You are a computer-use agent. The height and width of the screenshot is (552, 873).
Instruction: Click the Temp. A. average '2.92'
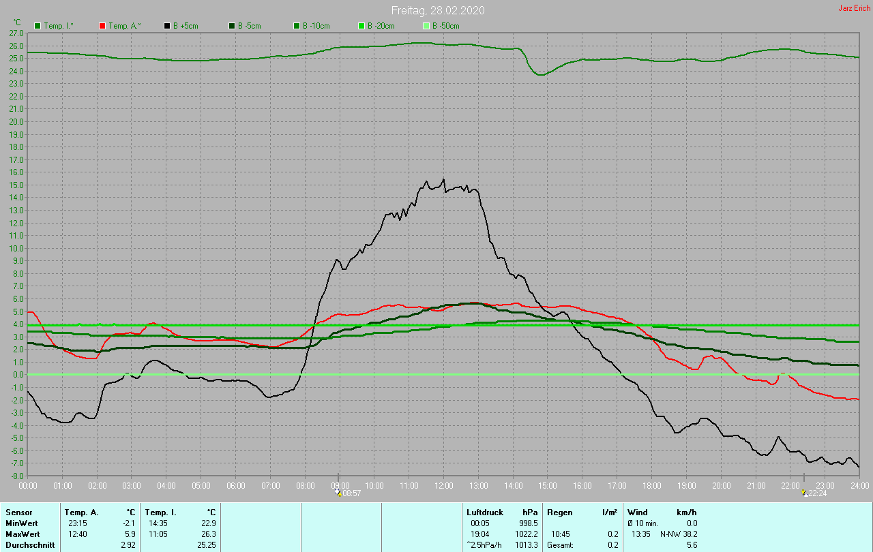click(x=128, y=545)
